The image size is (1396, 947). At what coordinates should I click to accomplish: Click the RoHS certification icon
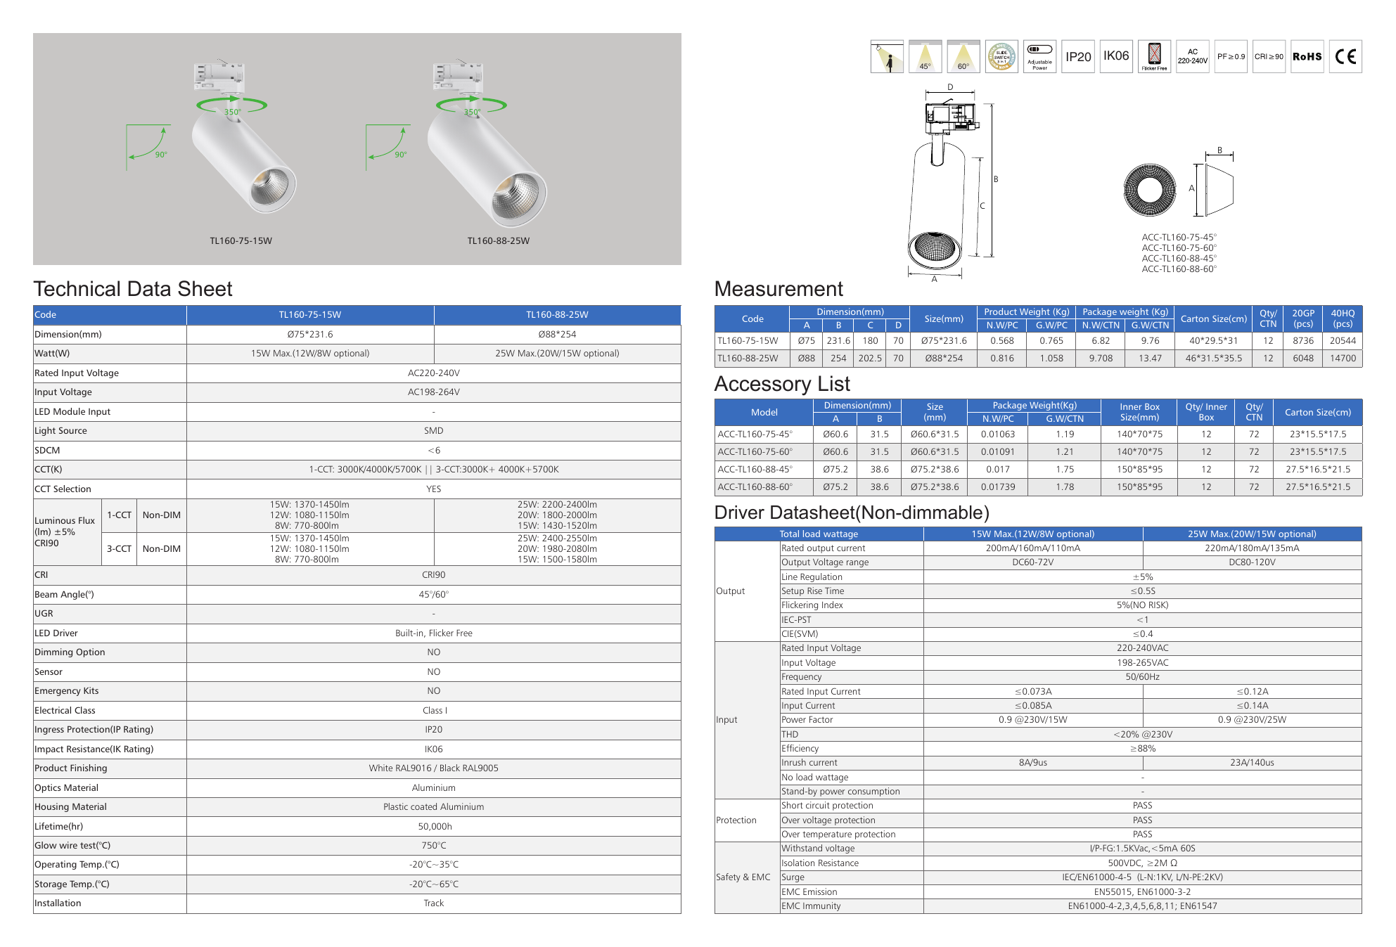click(1307, 56)
